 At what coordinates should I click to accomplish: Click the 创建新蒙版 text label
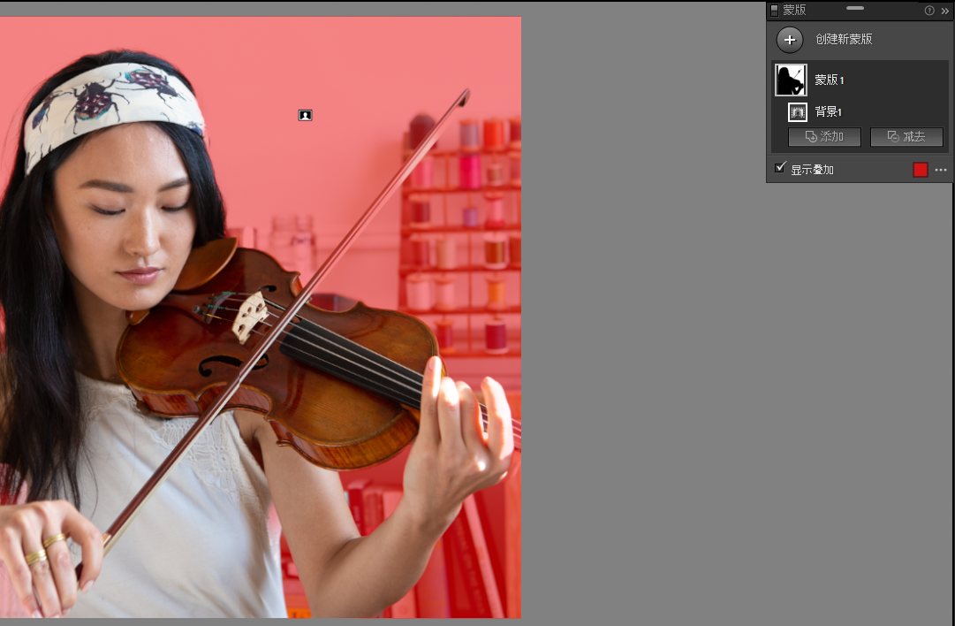coord(844,40)
